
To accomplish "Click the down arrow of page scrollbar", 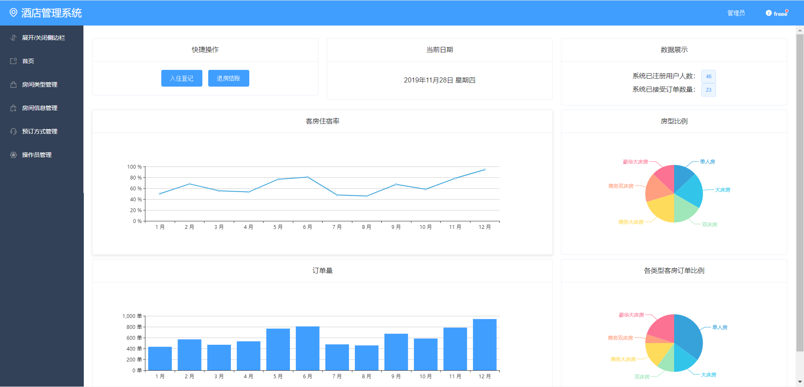I will tap(800, 382).
